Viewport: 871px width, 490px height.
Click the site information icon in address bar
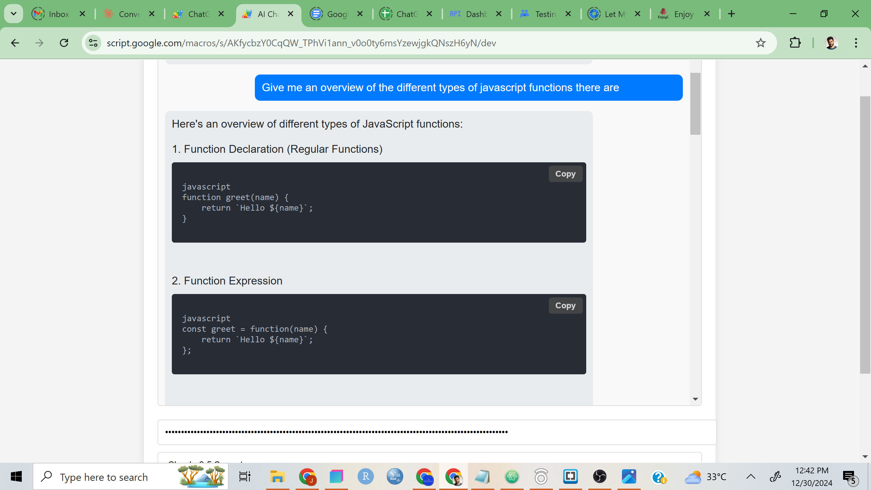coord(93,43)
